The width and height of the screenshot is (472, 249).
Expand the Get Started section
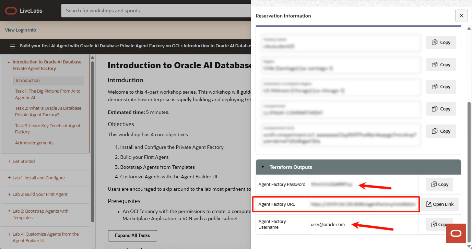(9, 161)
